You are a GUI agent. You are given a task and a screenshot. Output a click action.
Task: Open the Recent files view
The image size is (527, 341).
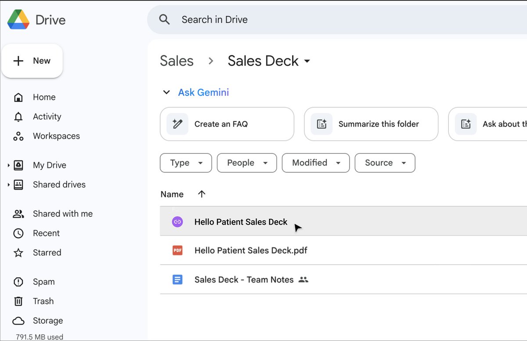46,233
